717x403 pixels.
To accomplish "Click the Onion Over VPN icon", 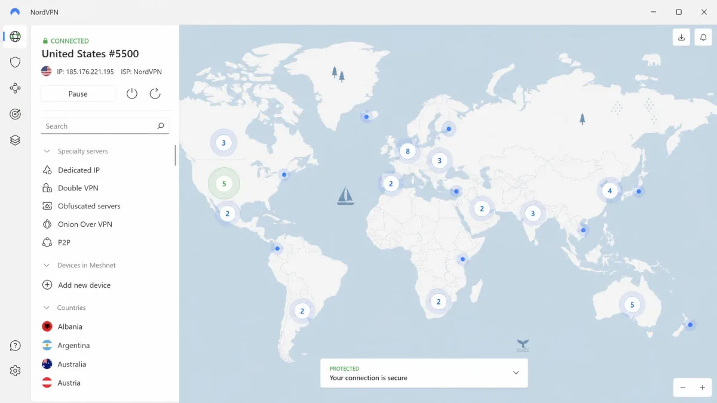I will [x=47, y=224].
